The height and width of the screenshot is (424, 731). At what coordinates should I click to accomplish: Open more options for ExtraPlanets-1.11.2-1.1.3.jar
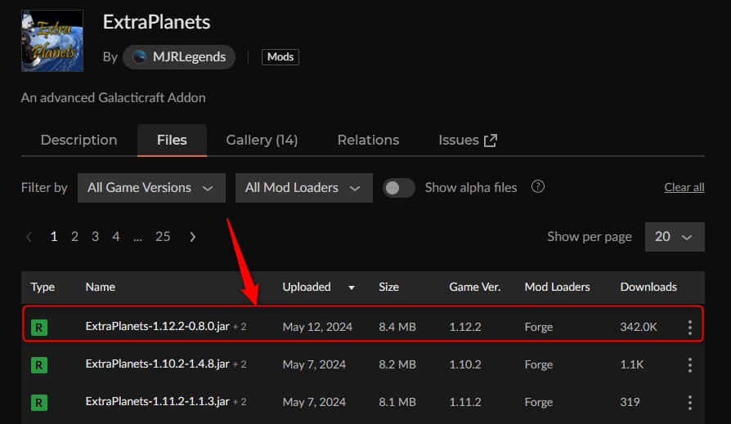pyautogui.click(x=690, y=403)
